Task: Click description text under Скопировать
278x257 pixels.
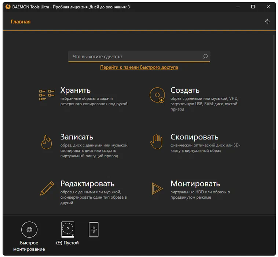Action: click(205, 148)
